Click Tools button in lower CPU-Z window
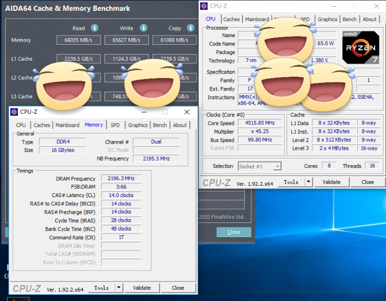Viewport: 386px width, 301px height. 101,288
